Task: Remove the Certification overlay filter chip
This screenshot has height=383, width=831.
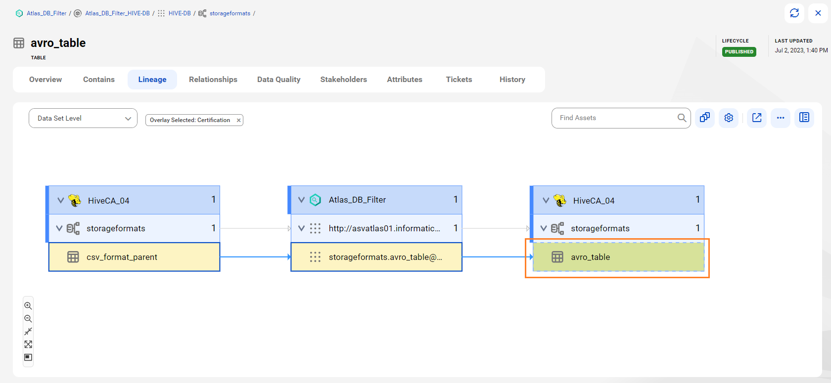Action: (238, 120)
